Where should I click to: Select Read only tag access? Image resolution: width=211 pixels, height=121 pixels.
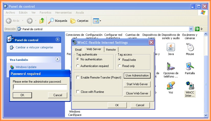pyautogui.click(x=119, y=66)
